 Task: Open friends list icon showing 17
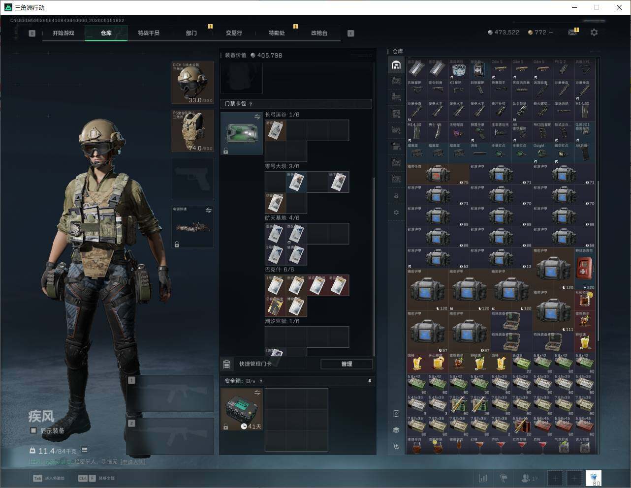[529, 478]
